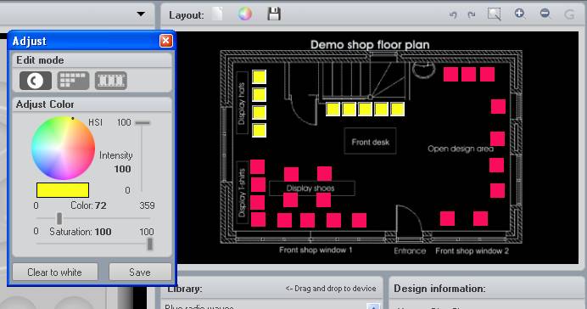Zoom in on the floor plan
Image resolution: width=587 pixels, height=309 pixels.
tap(520, 14)
